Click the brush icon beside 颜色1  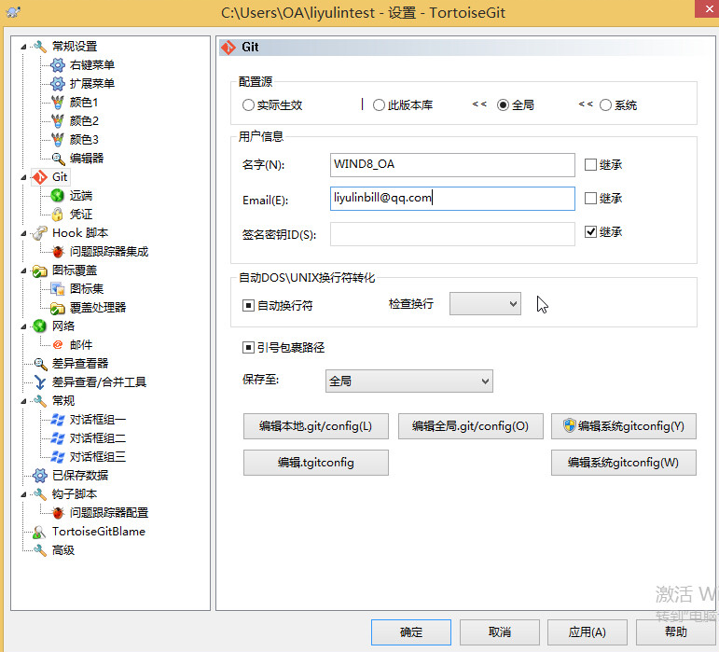[57, 103]
